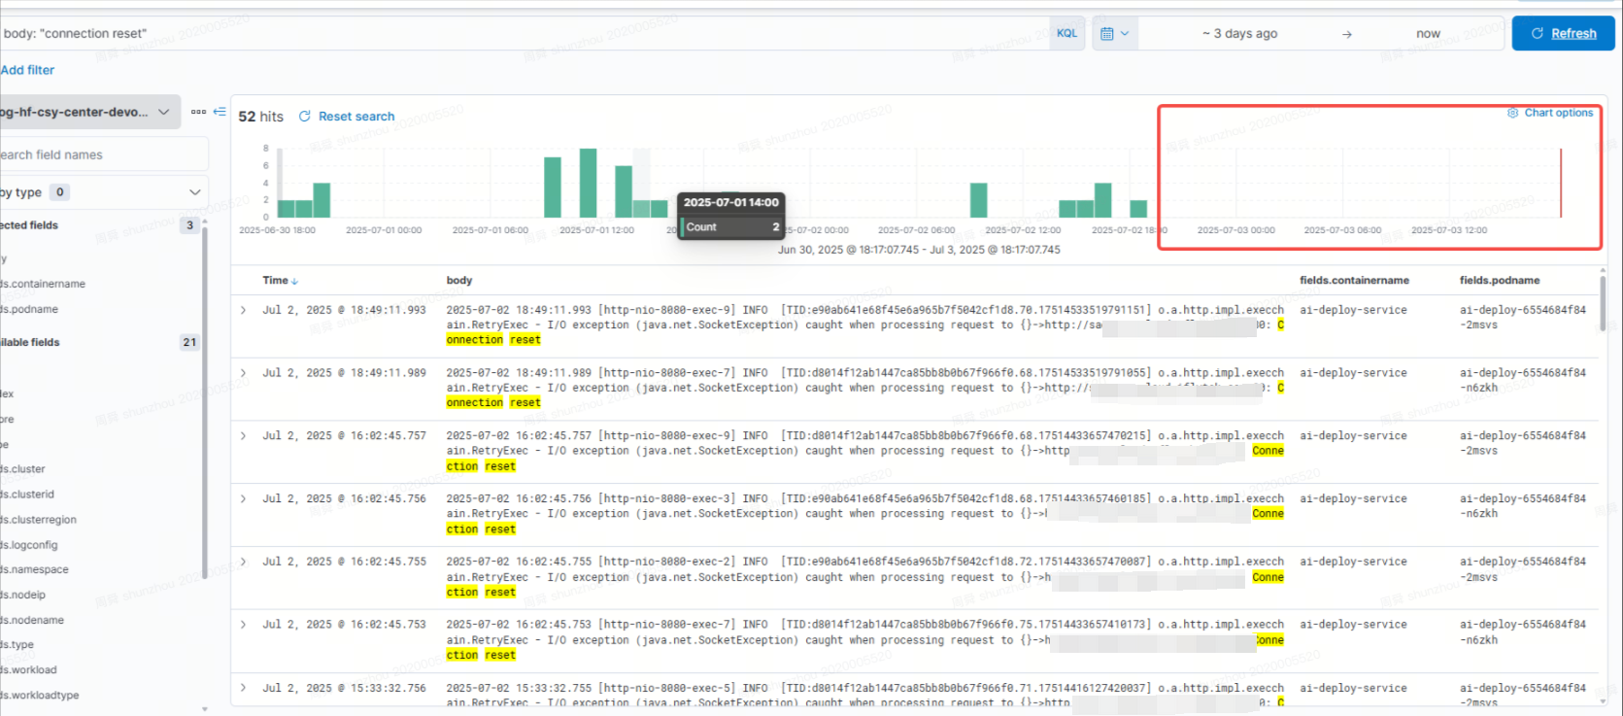Image resolution: width=1623 pixels, height=716 pixels.
Task: Sort by the Time column arrow
Action: coord(295,282)
